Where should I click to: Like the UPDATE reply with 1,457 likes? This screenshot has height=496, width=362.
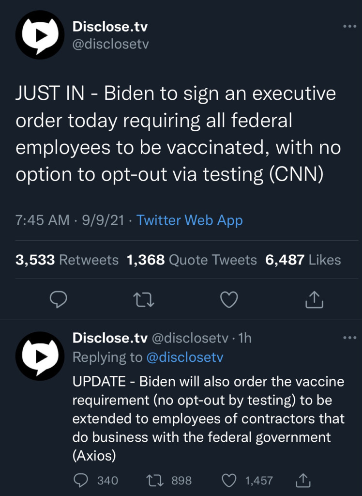click(228, 480)
